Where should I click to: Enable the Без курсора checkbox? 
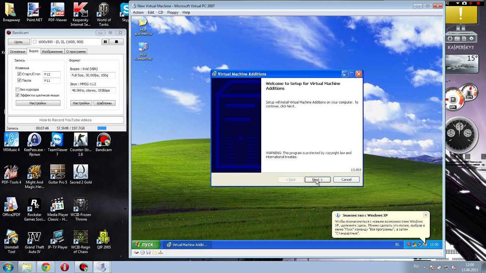pyautogui.click(x=17, y=89)
